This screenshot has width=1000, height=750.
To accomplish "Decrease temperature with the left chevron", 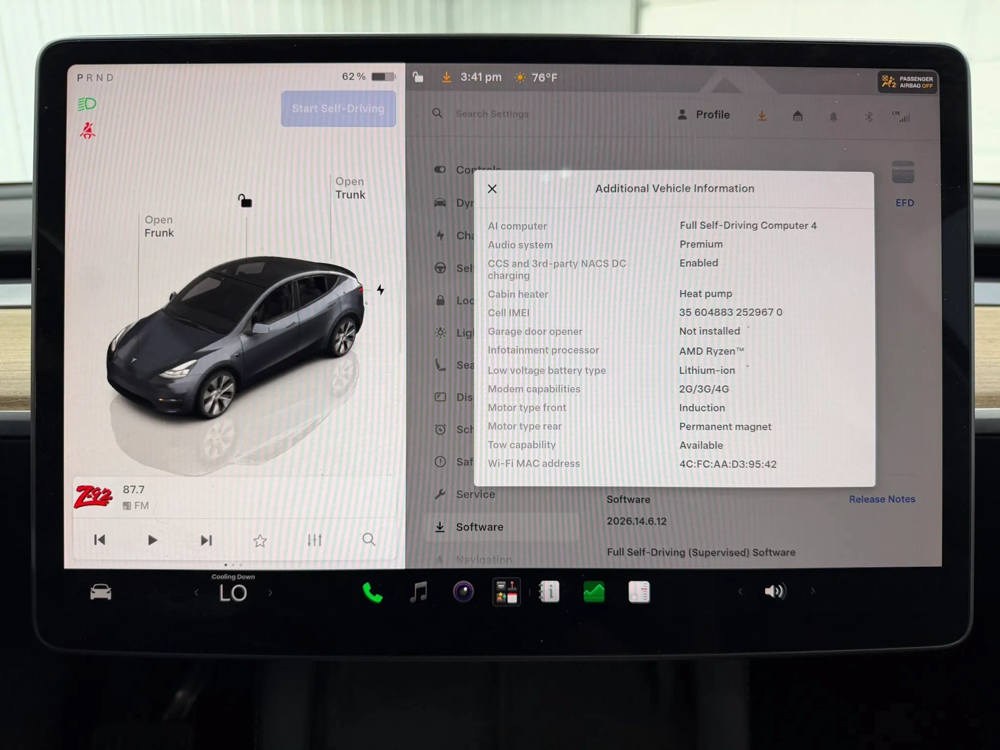I will pyautogui.click(x=196, y=593).
